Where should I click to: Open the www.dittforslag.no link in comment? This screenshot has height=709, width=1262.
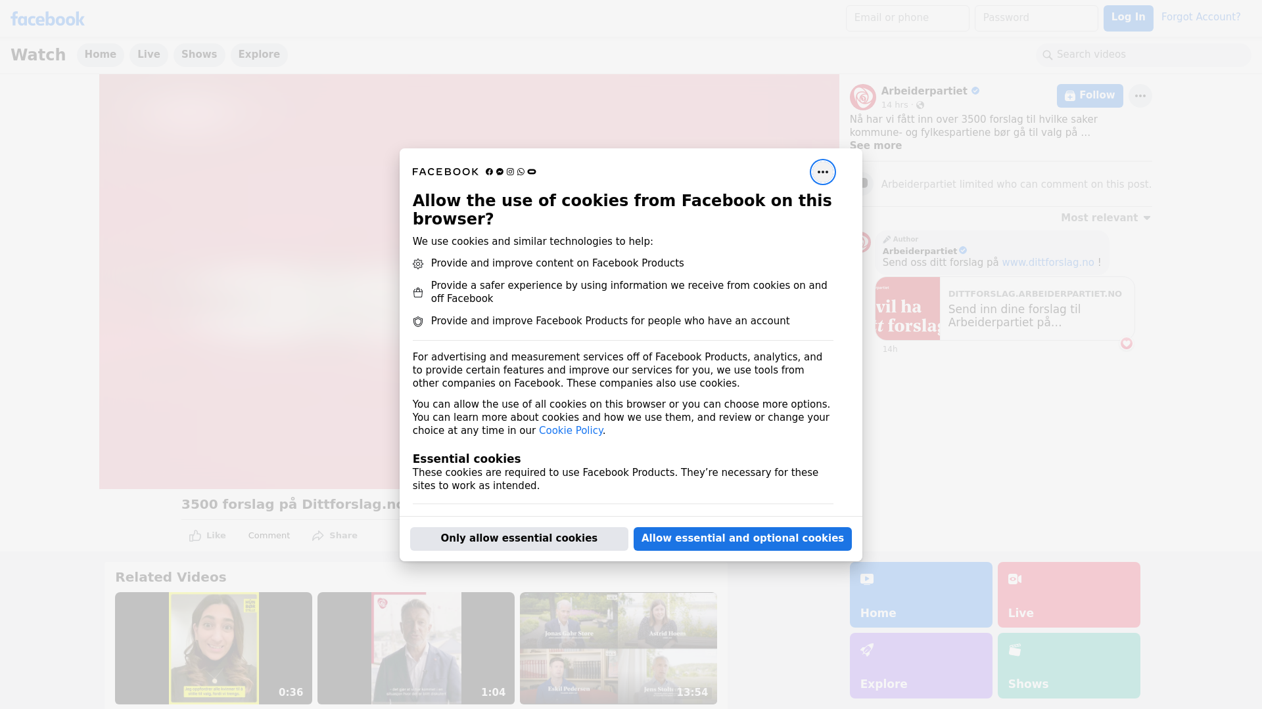tap(1048, 263)
